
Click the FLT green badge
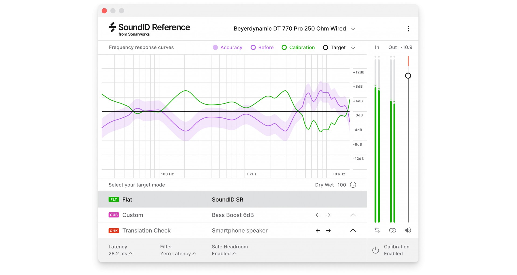tap(114, 199)
